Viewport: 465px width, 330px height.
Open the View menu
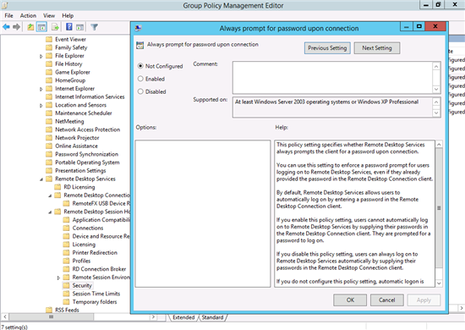[49, 15]
